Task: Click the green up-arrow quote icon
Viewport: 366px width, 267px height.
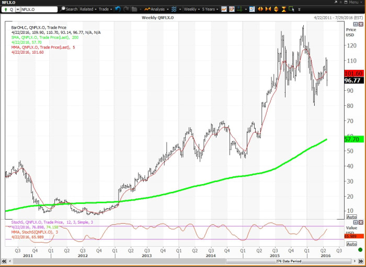Action: click(x=6, y=9)
